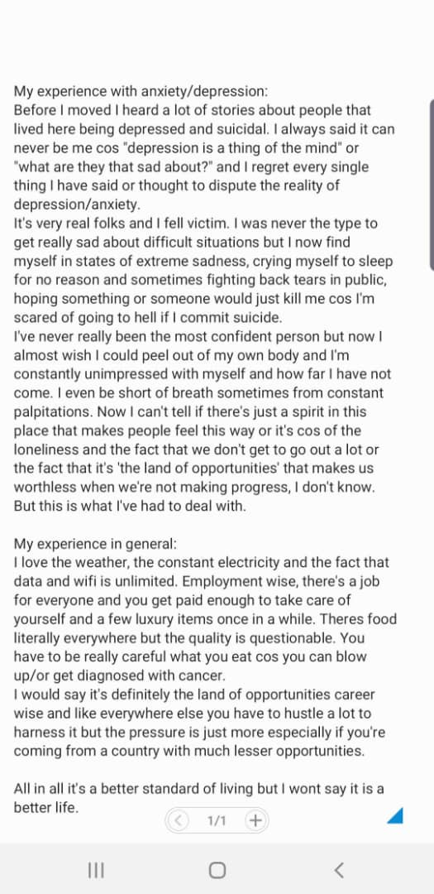Image resolution: width=434 pixels, height=894 pixels.
Task: Click the vertical scrollbar handle
Action: (432, 184)
